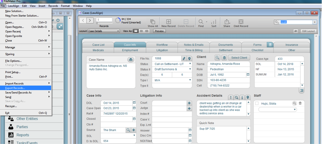This screenshot has height=144, width=322.
Task: Open Layout Case Details dropdown
Action: [x=104, y=31]
